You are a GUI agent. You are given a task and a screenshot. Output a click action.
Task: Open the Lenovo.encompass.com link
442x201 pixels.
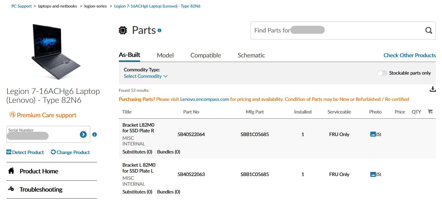pos(204,99)
